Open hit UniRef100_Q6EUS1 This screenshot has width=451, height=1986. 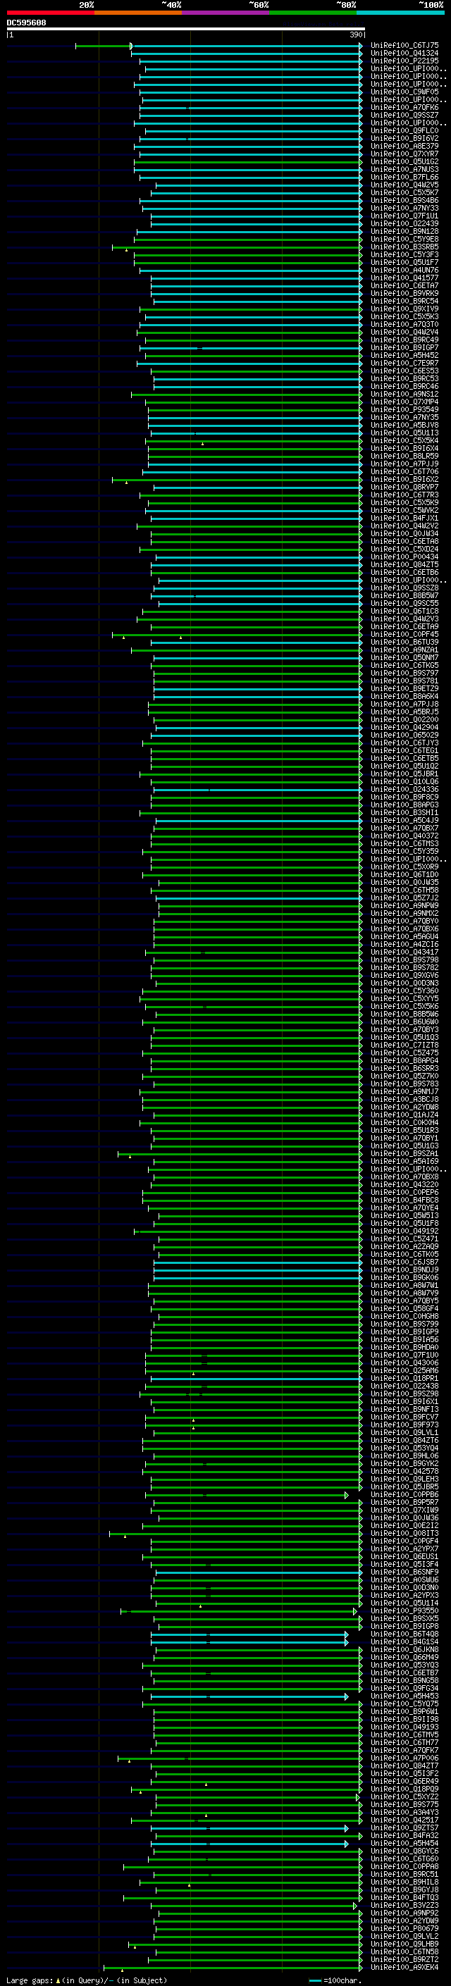(404, 1556)
